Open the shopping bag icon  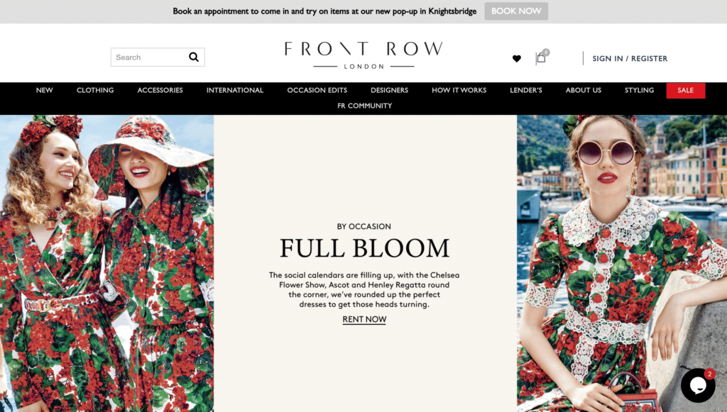coord(541,57)
